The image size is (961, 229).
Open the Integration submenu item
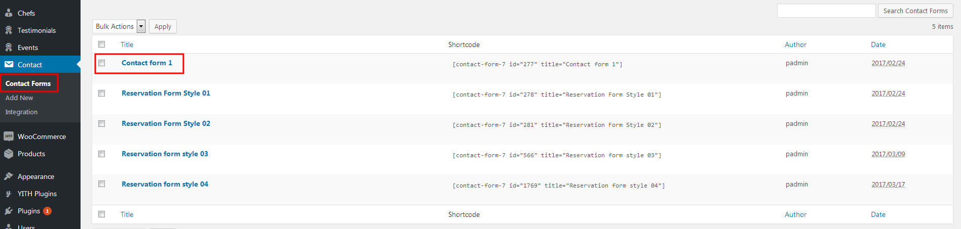pyautogui.click(x=21, y=112)
